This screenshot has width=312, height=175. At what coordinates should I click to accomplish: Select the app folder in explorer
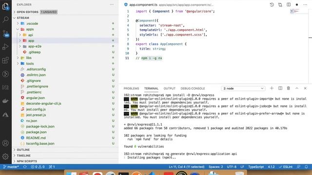[65, 40]
